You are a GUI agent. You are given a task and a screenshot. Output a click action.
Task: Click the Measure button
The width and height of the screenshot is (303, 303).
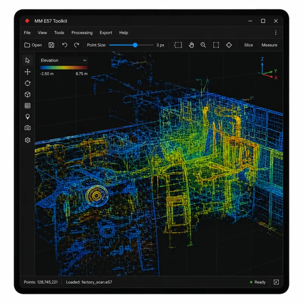269,45
